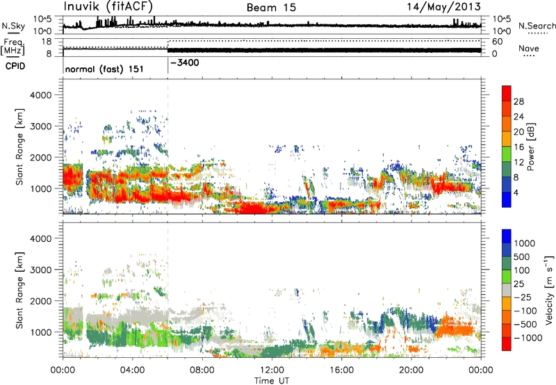Click the '24' tick on Power colorbar
The height and width of the screenshot is (385, 556).
click(518, 117)
